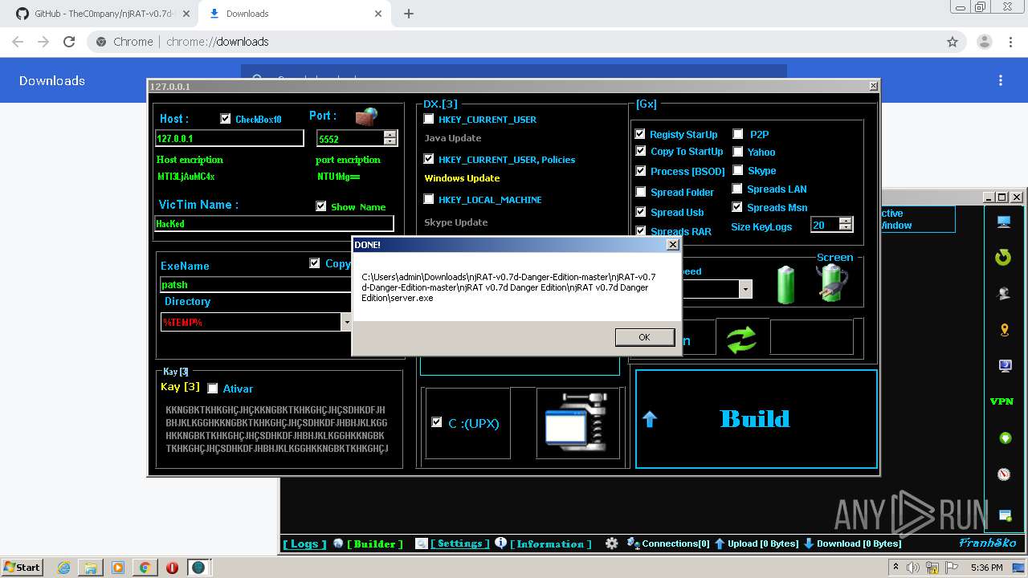The image size is (1028, 578).
Task: Open Chrome profile avatar icon
Action: coord(984,42)
